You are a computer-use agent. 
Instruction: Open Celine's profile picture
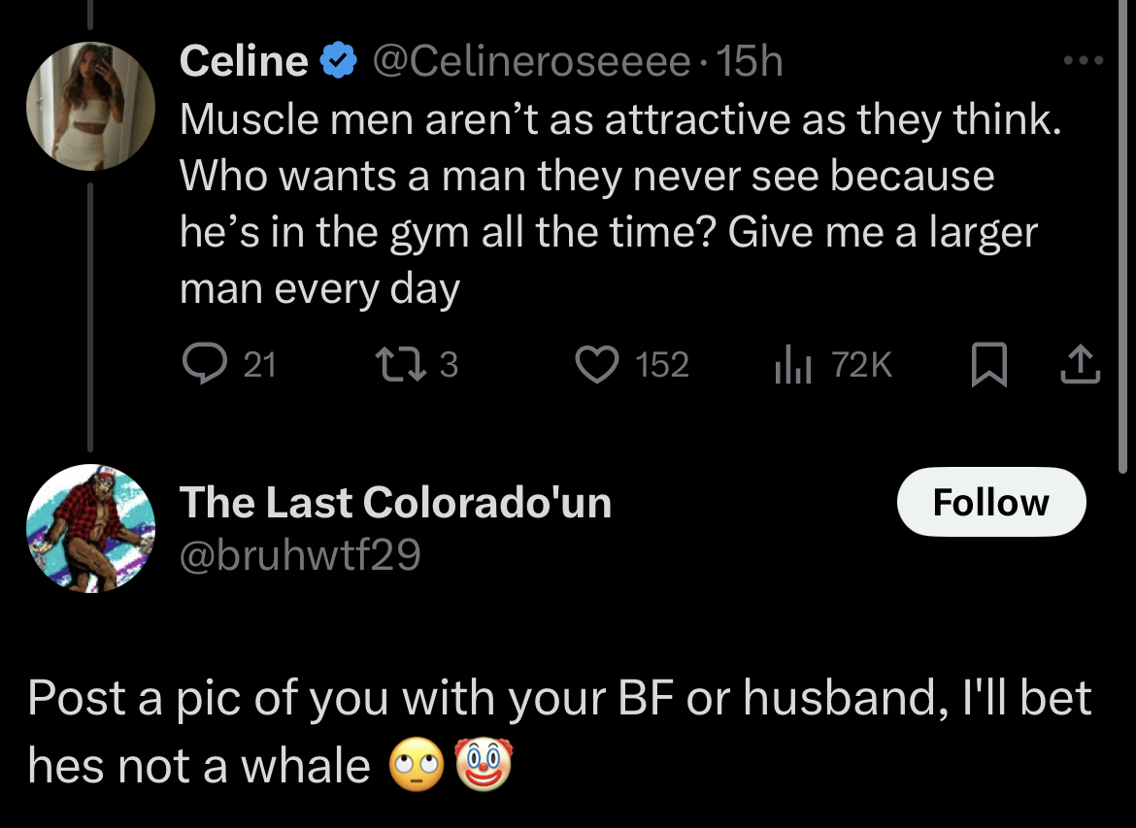[90, 107]
